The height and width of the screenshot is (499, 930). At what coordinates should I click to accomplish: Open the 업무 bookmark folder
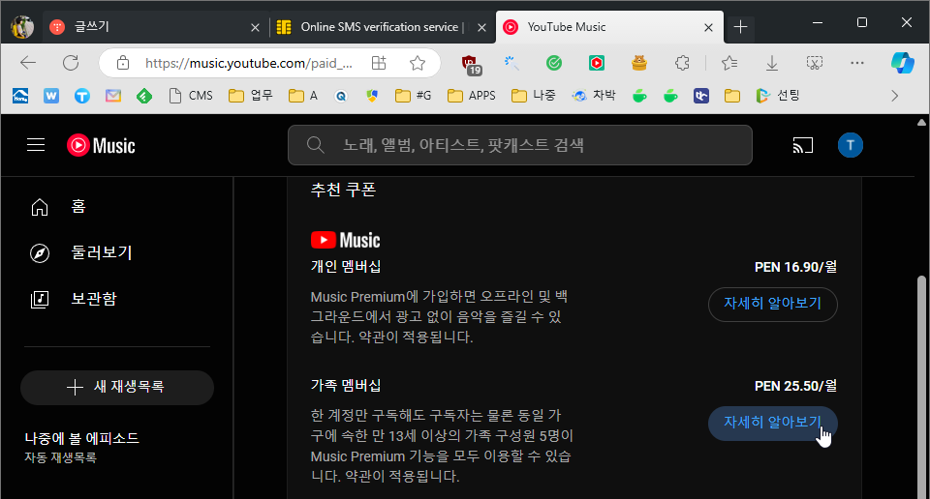pyautogui.click(x=251, y=96)
